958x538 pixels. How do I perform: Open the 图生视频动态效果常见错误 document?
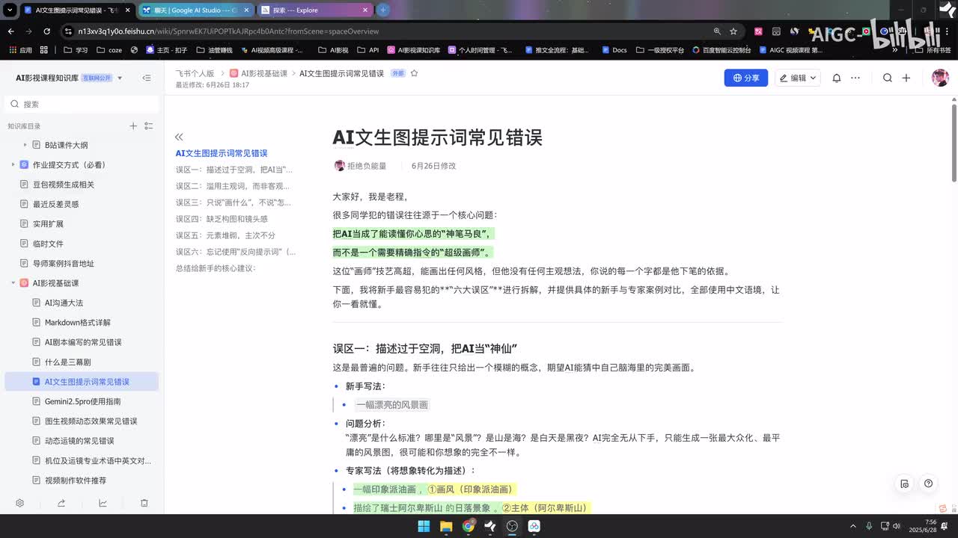(91, 421)
